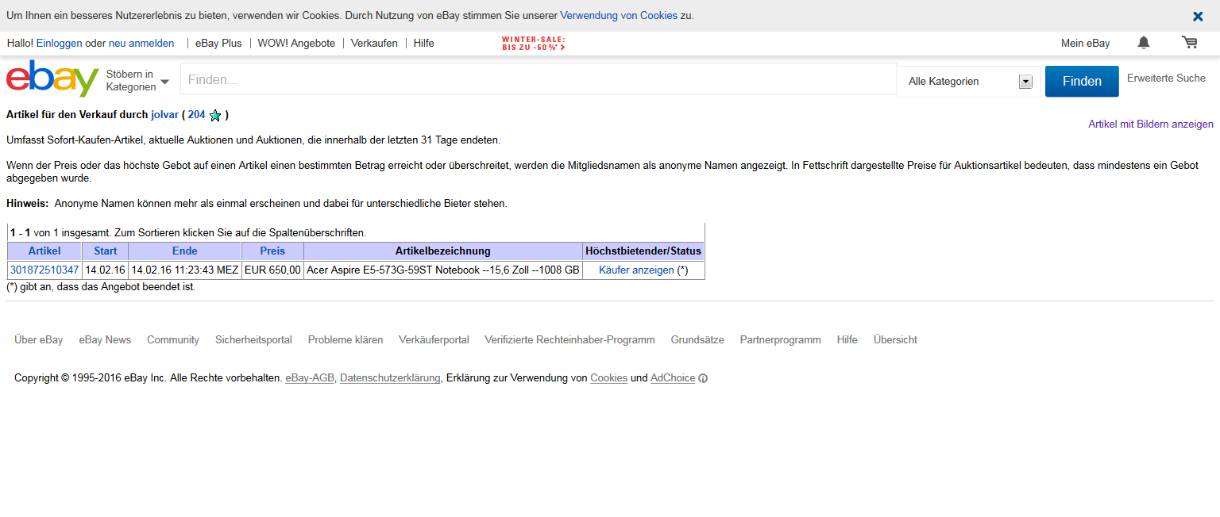Select Acer Aspire E5-573G-59ST Notebook description

tap(443, 270)
